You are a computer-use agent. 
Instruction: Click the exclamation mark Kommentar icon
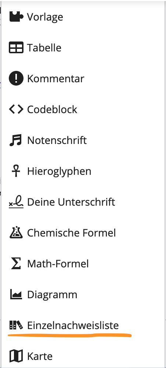click(16, 78)
